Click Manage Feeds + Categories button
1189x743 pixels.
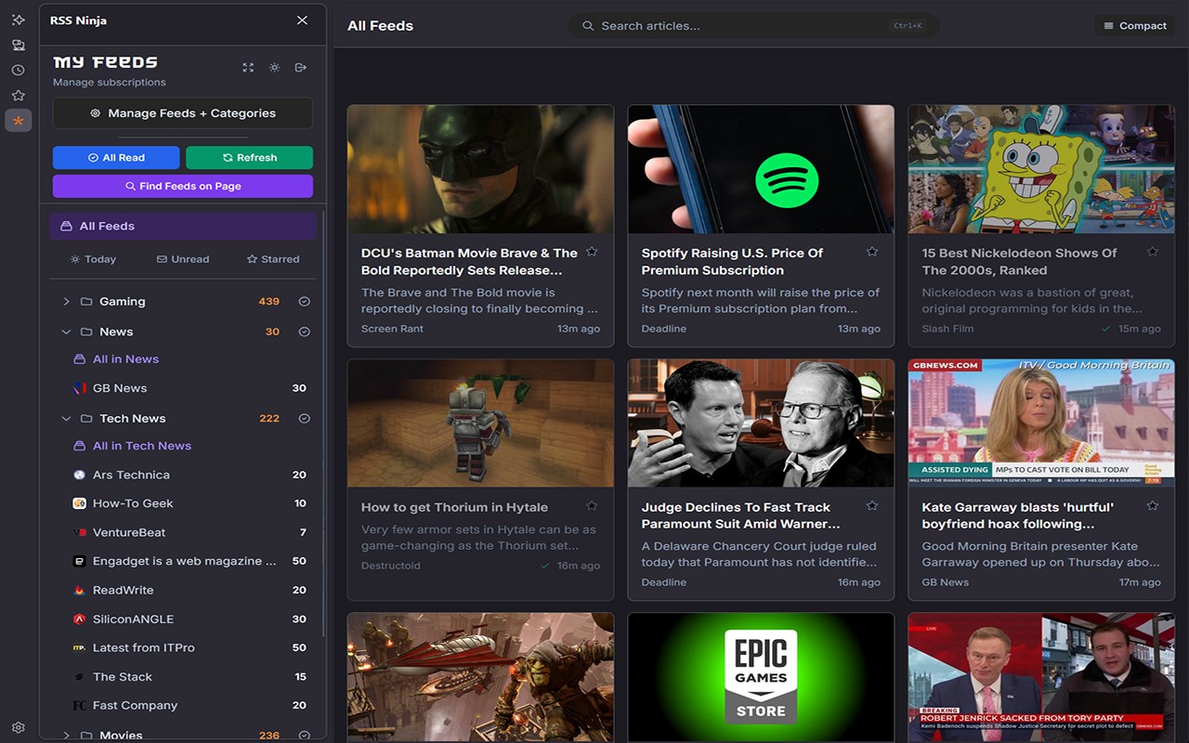pyautogui.click(x=183, y=113)
